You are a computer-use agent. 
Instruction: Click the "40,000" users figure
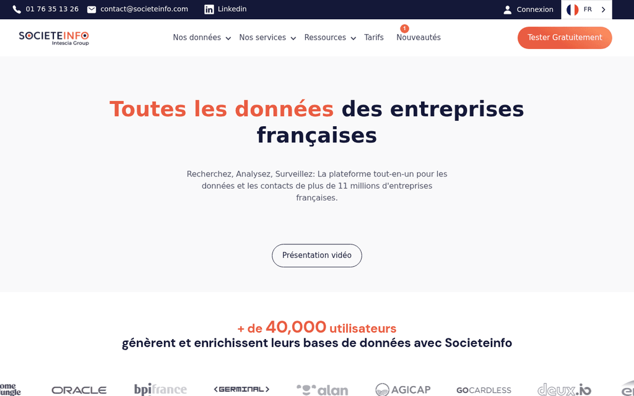296,327
